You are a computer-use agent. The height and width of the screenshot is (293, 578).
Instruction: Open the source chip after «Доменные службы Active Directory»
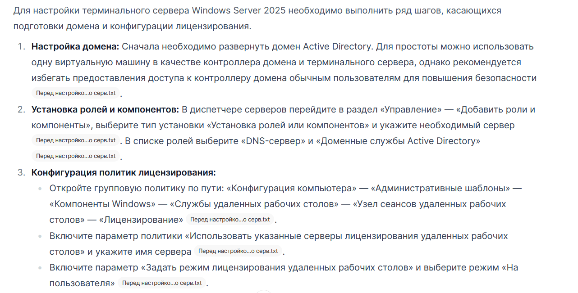tap(76, 156)
